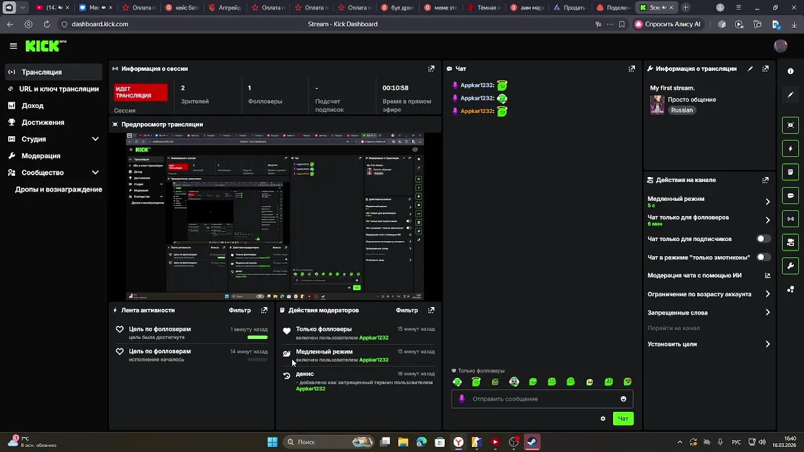Expand the Студия sidebar section
804x452 pixels.
coord(95,139)
